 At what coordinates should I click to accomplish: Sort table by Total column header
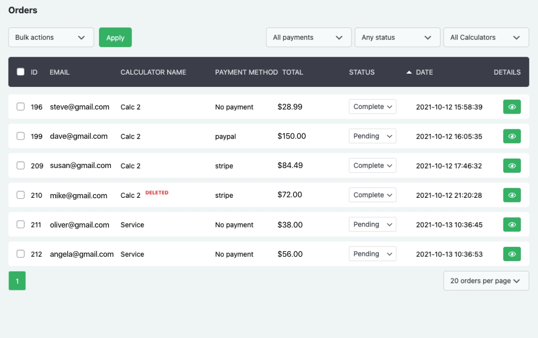point(293,72)
